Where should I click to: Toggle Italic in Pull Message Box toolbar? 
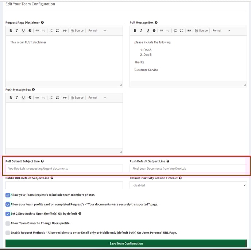click(x=141, y=31)
